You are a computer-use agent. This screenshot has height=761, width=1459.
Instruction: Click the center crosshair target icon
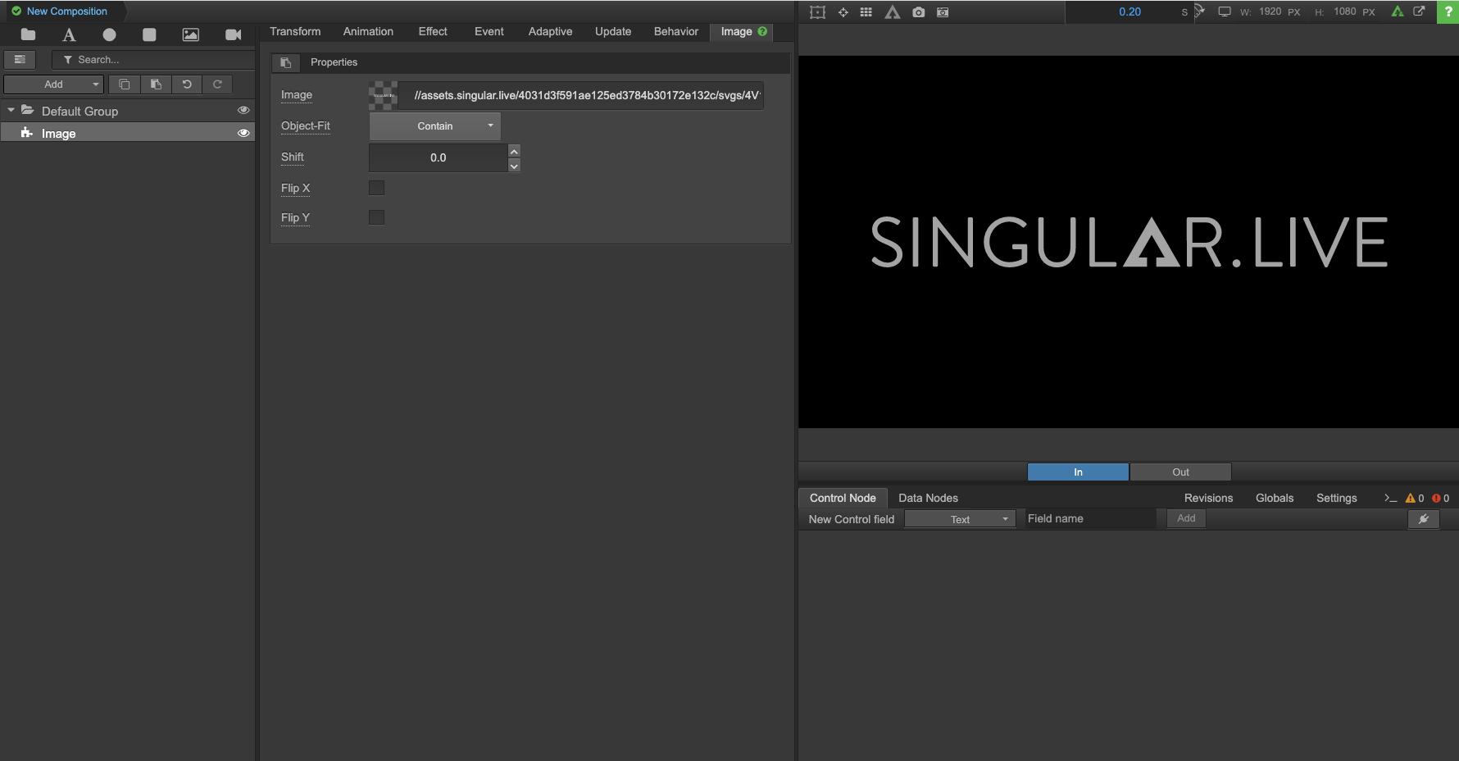tap(843, 12)
